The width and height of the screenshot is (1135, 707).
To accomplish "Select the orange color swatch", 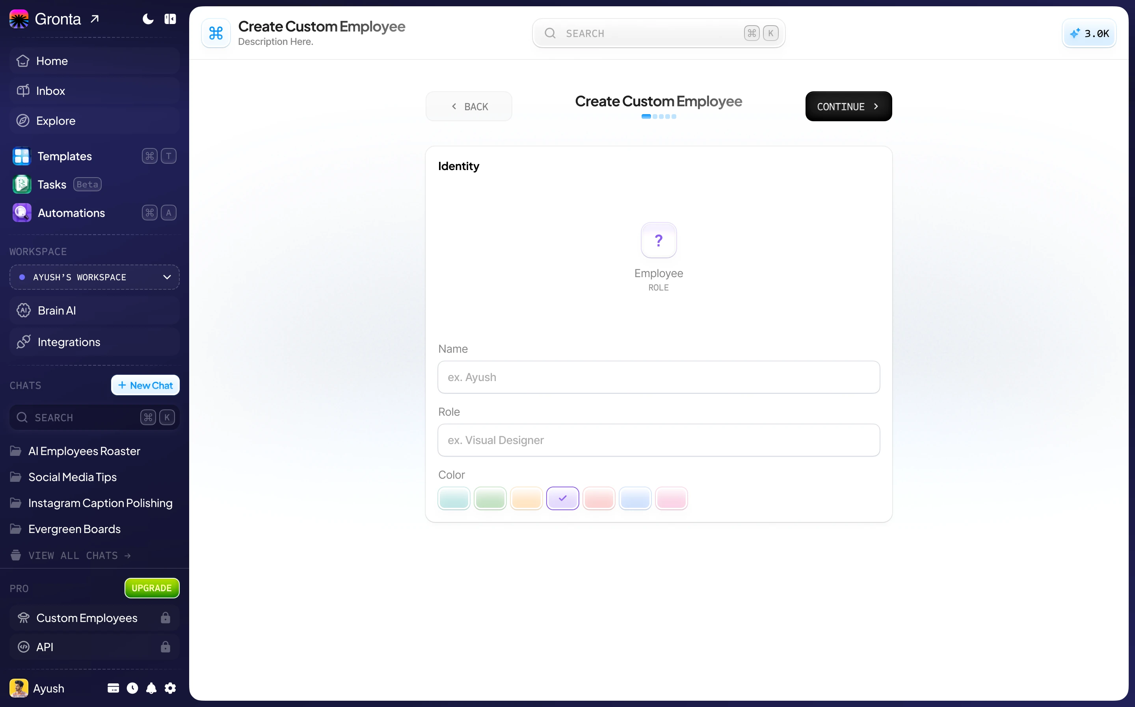I will [527, 498].
